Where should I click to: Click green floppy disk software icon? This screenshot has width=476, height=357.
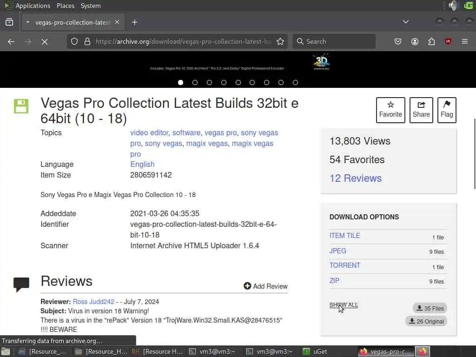pyautogui.click(x=21, y=106)
